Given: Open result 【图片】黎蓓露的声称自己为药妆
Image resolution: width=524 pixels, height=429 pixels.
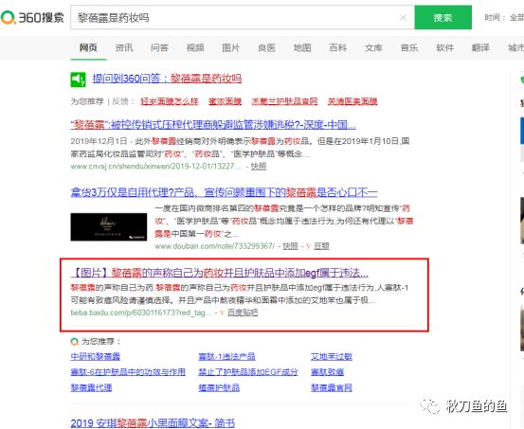Looking at the screenshot, I should (x=219, y=273).
